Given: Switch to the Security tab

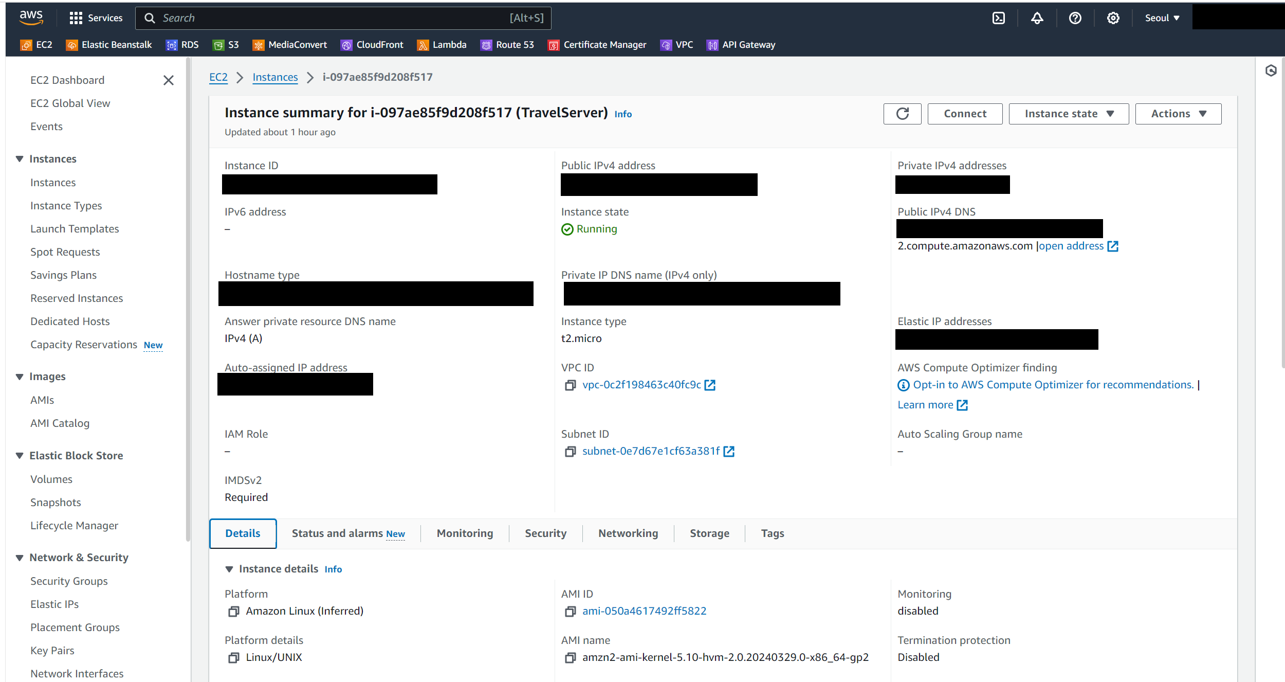Looking at the screenshot, I should pyautogui.click(x=545, y=533).
